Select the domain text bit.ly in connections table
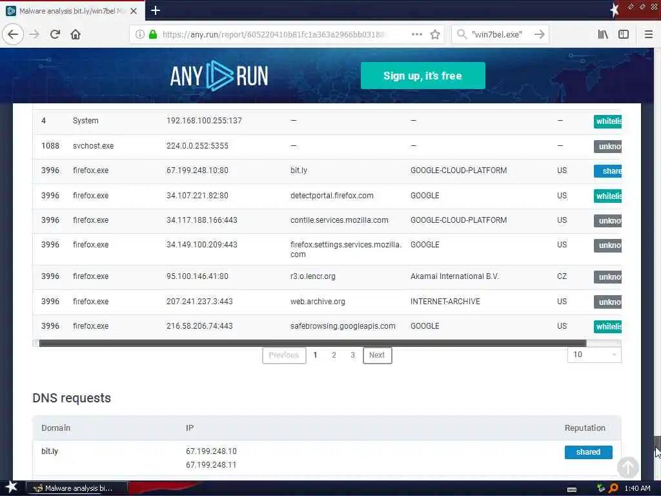The image size is (661, 496). (x=299, y=170)
